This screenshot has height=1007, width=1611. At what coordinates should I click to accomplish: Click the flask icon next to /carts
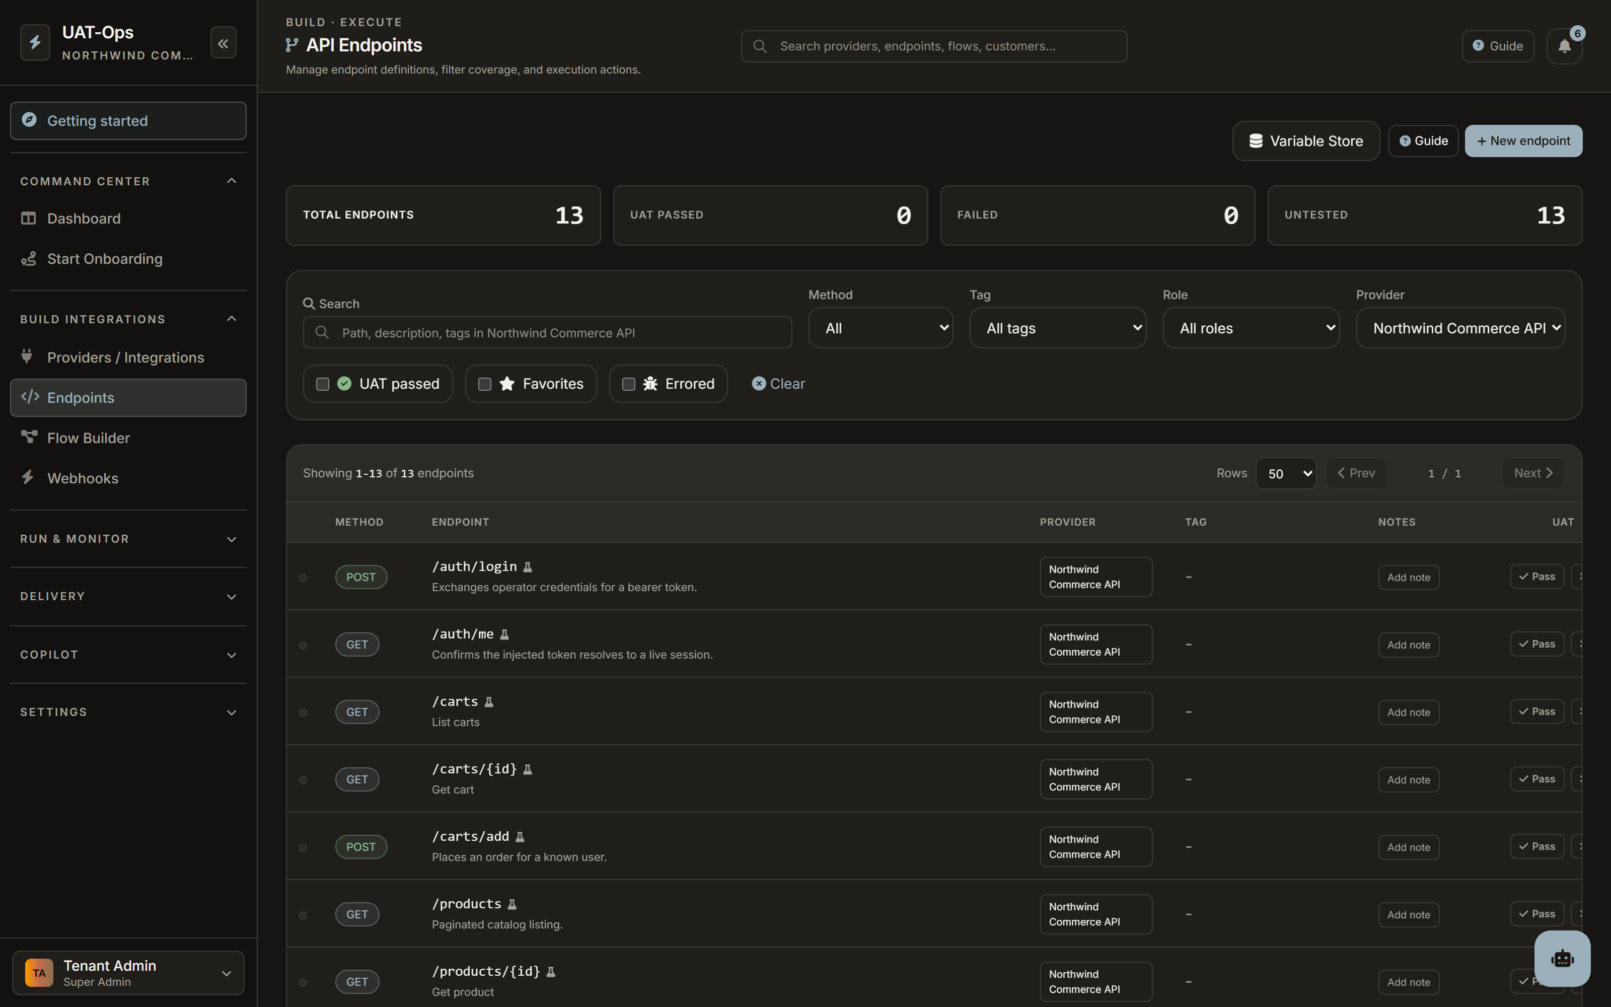489,701
